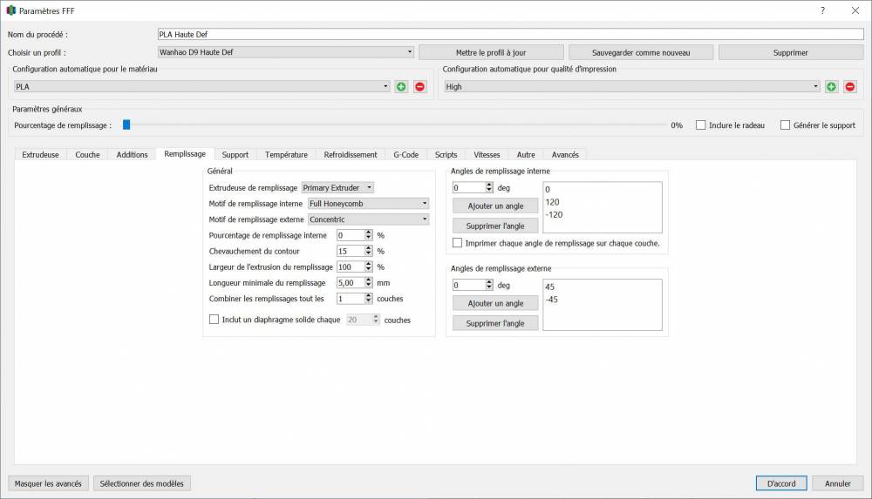872x499 pixels.
Task: Click the red remove material configuration icon
Action: (420, 87)
